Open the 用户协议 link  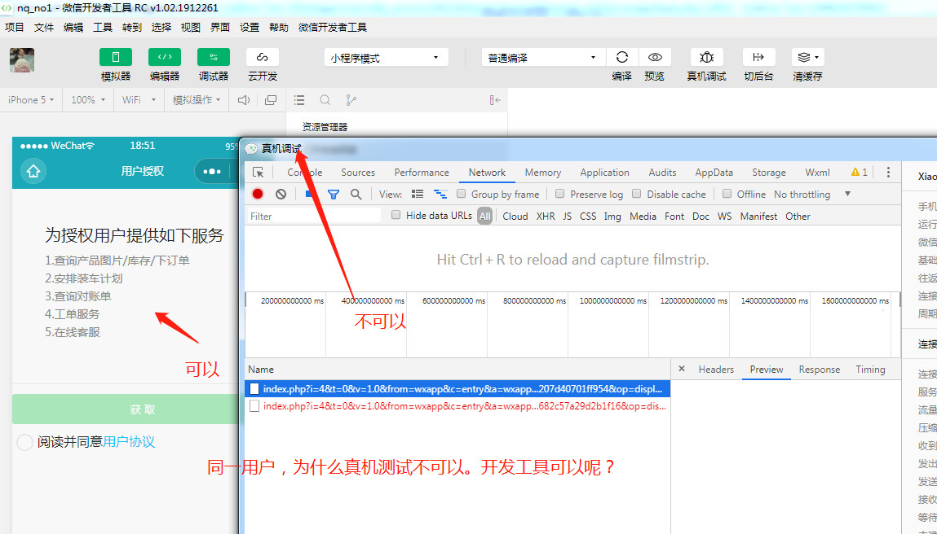coord(129,442)
